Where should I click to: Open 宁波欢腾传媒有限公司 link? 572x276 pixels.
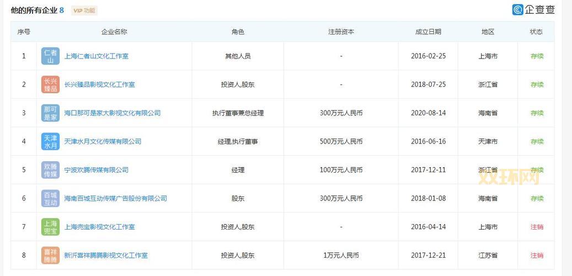coord(97,170)
